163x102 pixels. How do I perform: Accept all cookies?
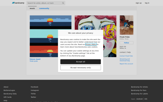tap(81, 62)
